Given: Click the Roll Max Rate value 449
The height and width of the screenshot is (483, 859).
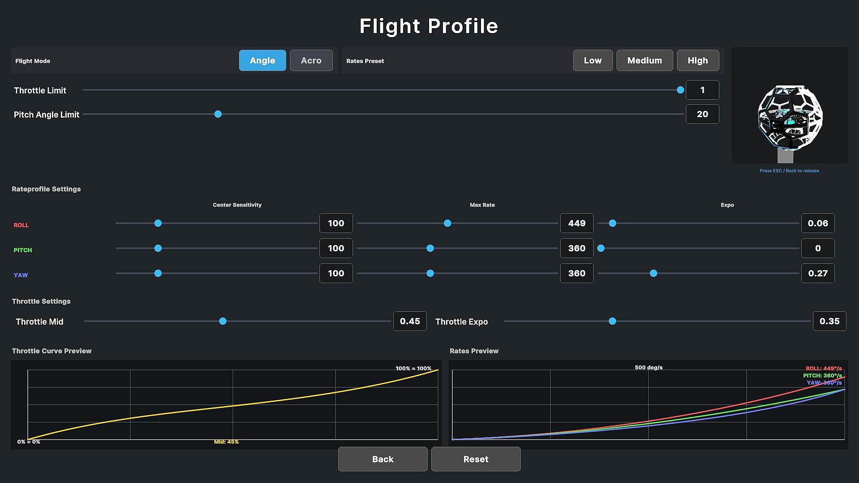Looking at the screenshot, I should tap(577, 223).
